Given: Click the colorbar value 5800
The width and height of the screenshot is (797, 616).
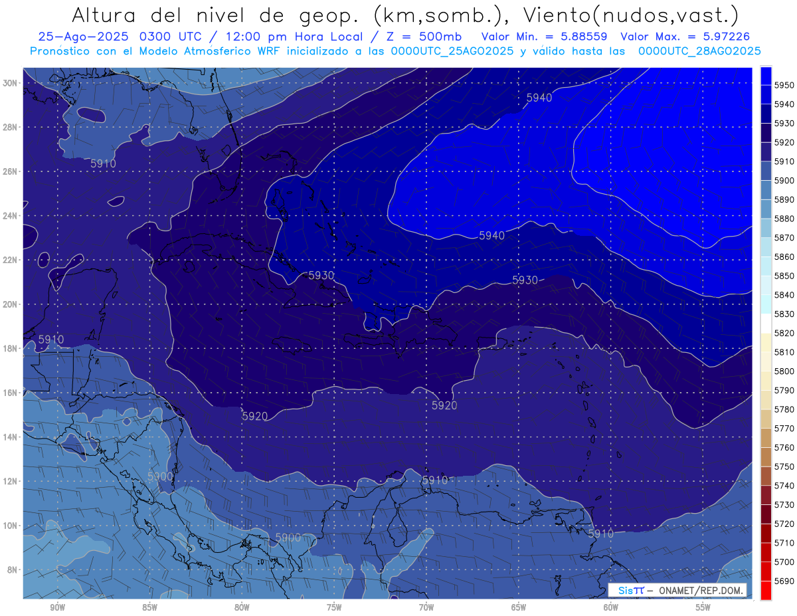Looking at the screenshot, I should (784, 371).
